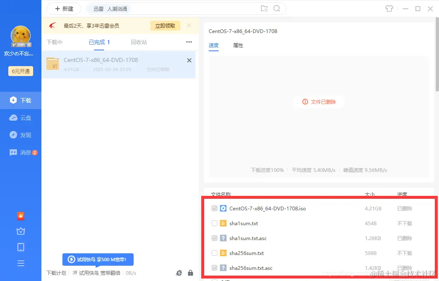Open the 发现 (Discover) section
This screenshot has height=281, width=439.
point(21,135)
